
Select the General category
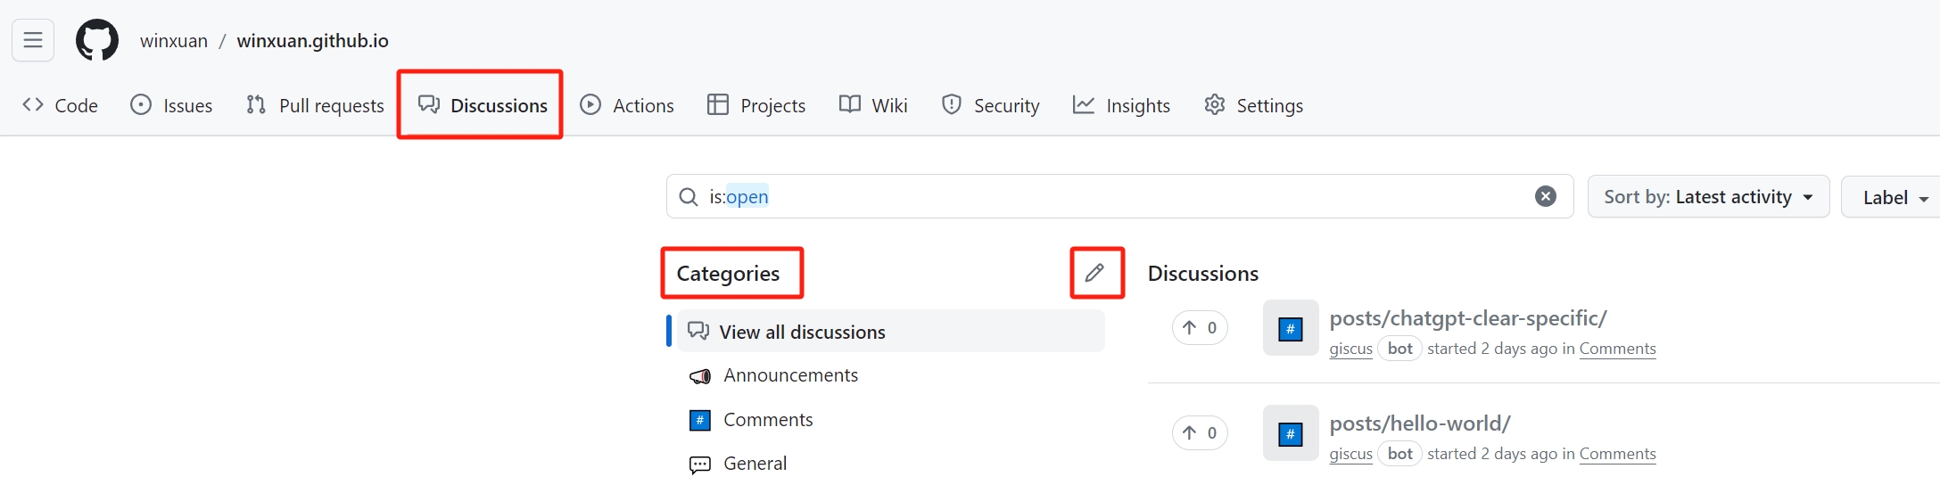(755, 464)
